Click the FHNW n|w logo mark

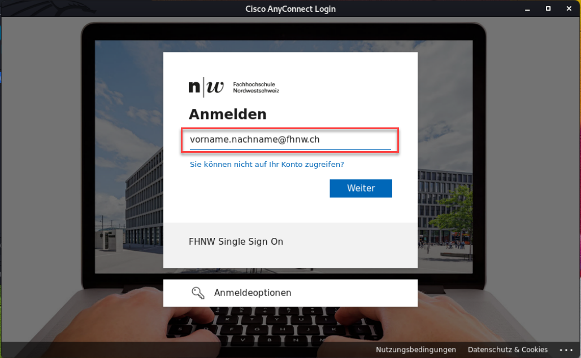click(206, 87)
